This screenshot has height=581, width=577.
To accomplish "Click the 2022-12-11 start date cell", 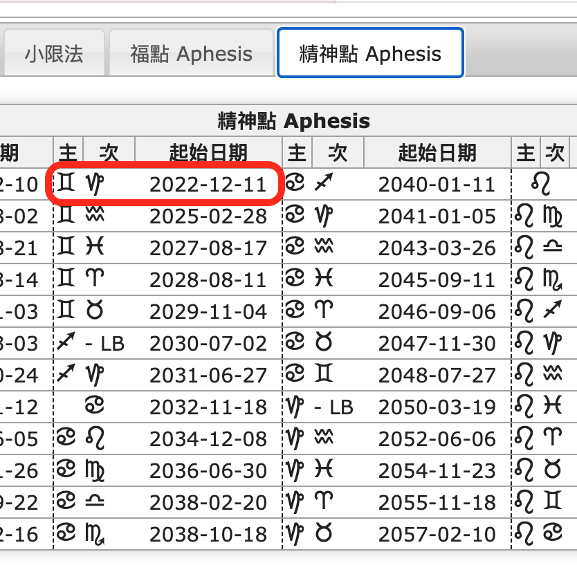I will [x=208, y=185].
